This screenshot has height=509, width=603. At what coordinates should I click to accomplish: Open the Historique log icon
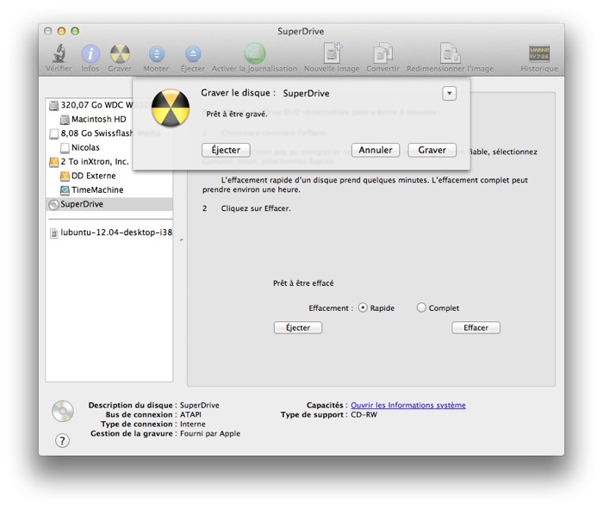point(539,53)
